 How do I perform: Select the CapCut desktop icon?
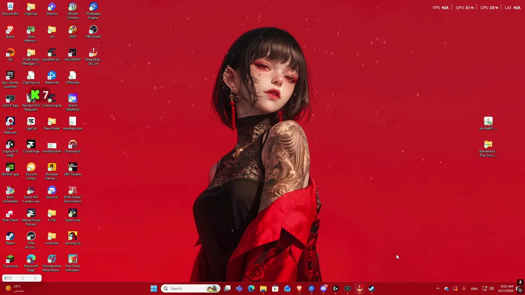[31, 124]
